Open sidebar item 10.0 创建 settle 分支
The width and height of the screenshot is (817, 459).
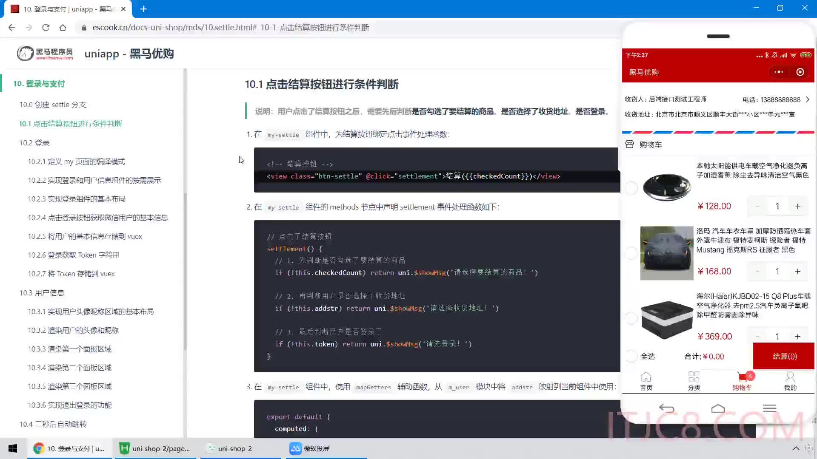[53, 105]
